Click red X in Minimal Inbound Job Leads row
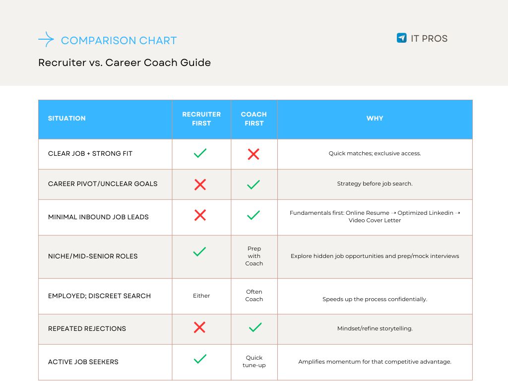The height and width of the screenshot is (381, 508). 200,215
